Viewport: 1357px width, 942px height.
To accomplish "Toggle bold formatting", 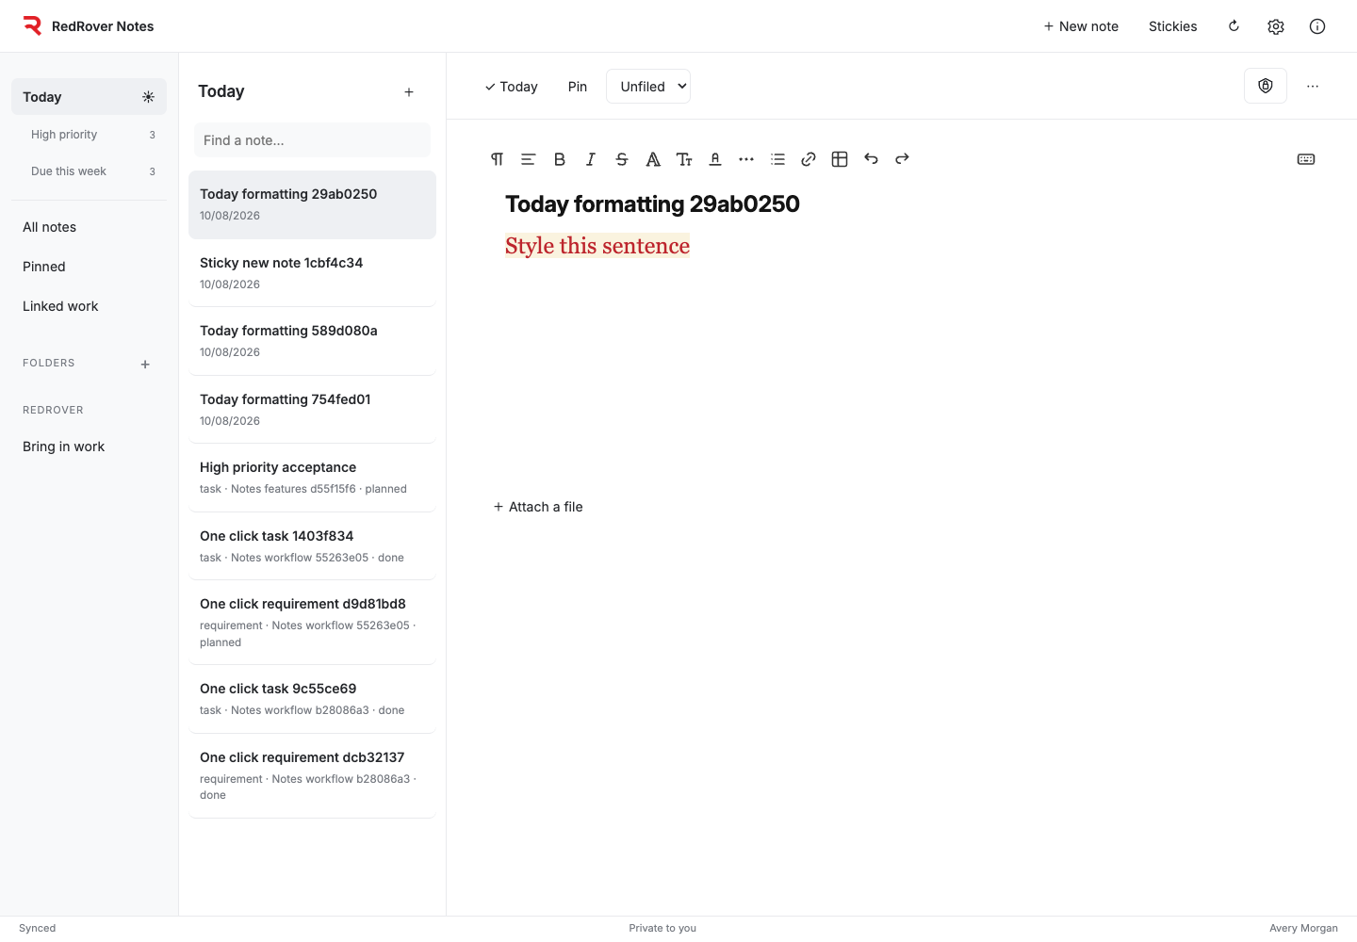I will pyautogui.click(x=559, y=159).
